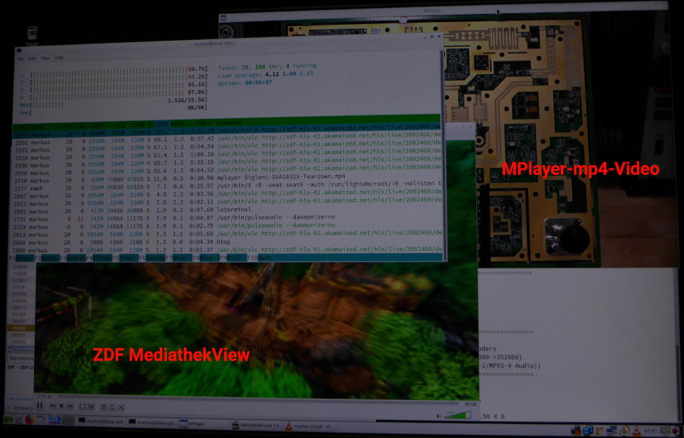The height and width of the screenshot is (438, 684).
Task: Pause playback in the VLC player
Action: coord(39,405)
